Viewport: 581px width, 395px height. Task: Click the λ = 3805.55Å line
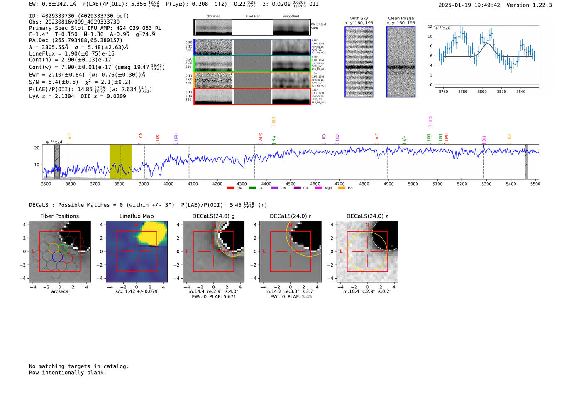78,47
